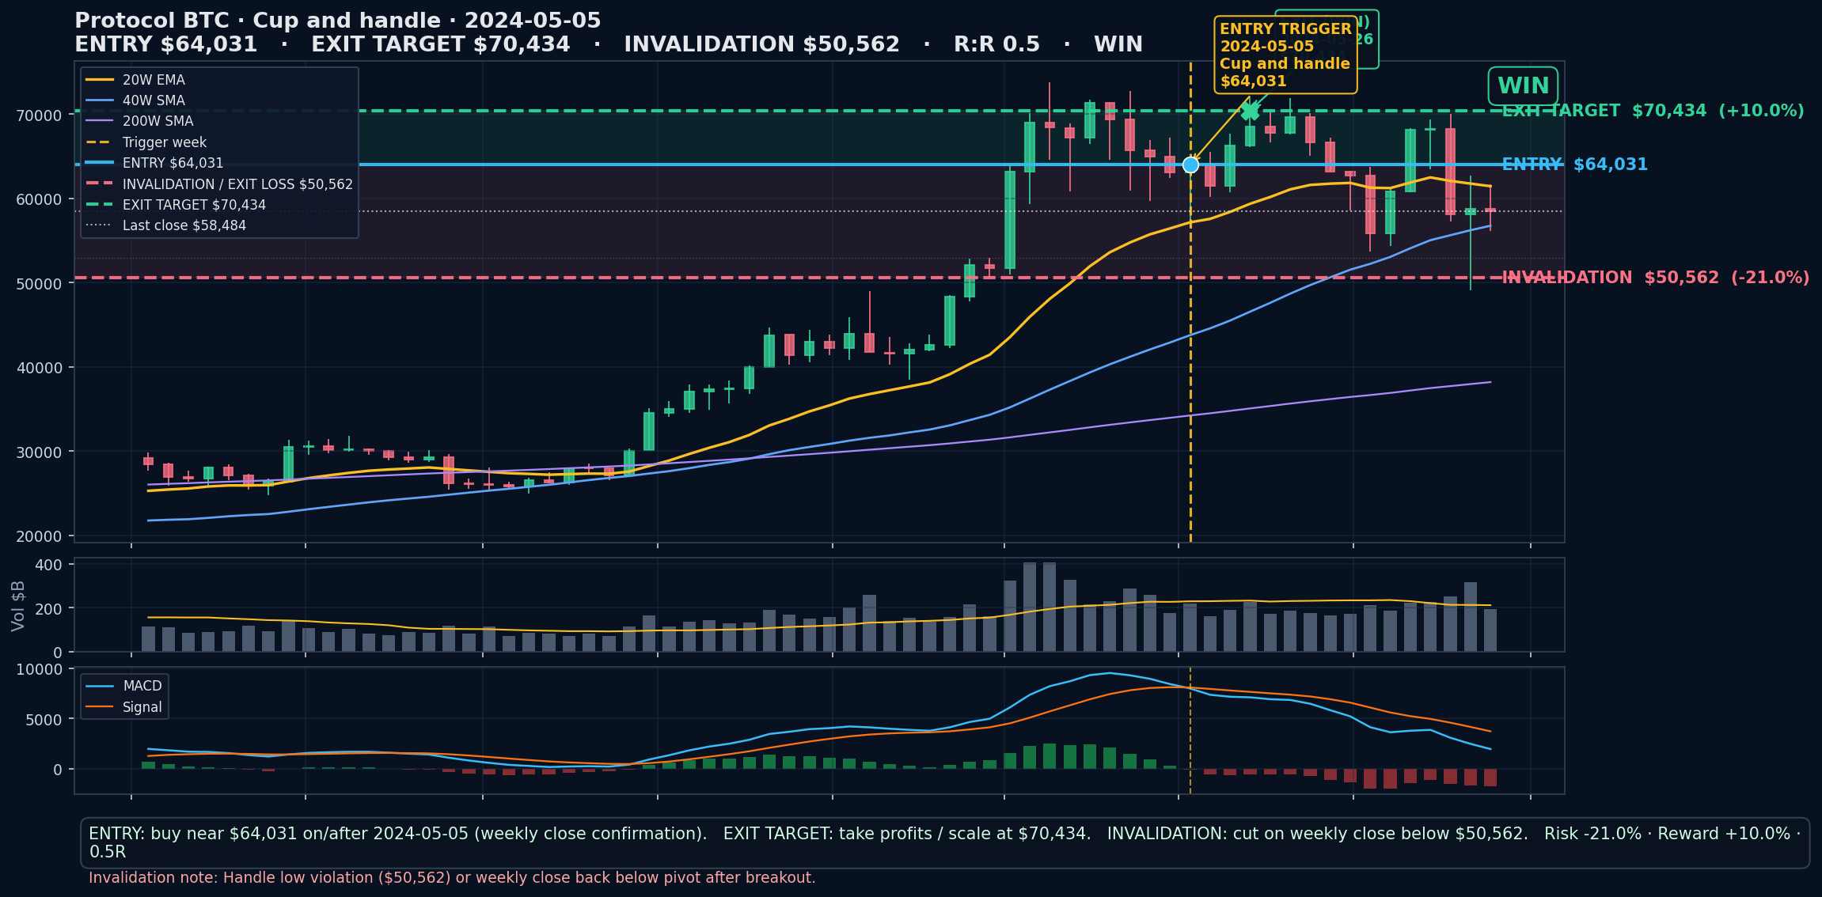1822x897 pixels.
Task: Click the blue entry circle marker on price chart
Action: click(1190, 165)
